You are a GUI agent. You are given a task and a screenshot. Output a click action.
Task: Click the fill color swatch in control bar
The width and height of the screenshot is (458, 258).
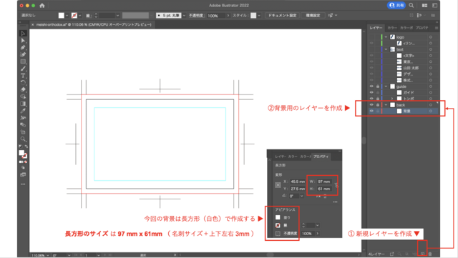pos(62,16)
